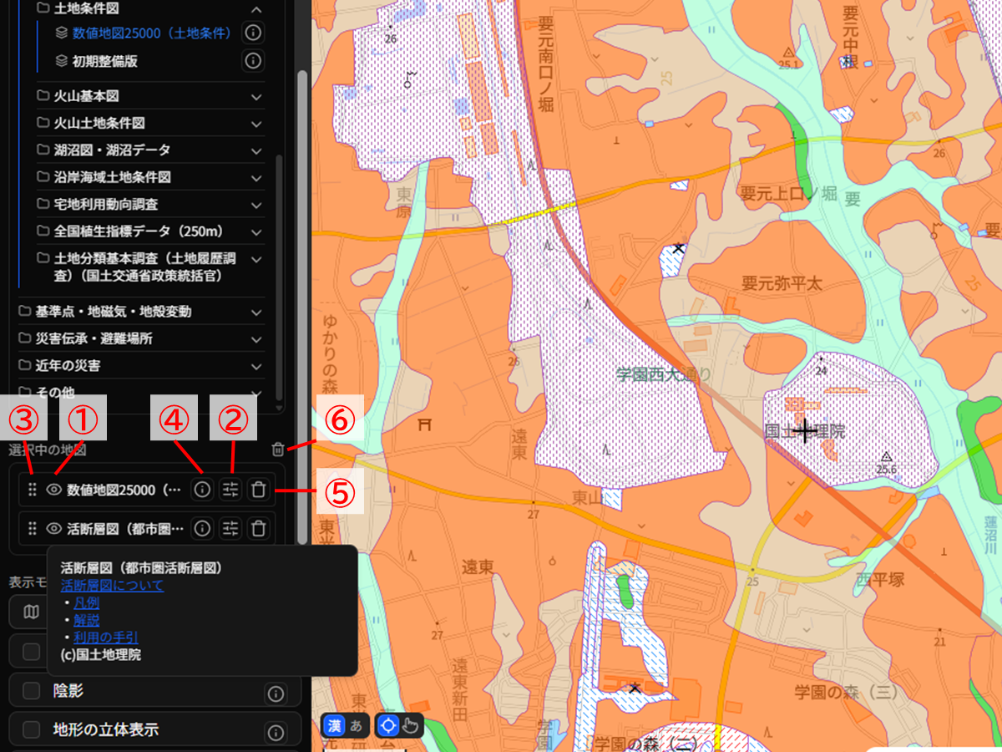1002x752 pixels.
Task: Tick the checkbox above 陰影
Action: (32, 652)
